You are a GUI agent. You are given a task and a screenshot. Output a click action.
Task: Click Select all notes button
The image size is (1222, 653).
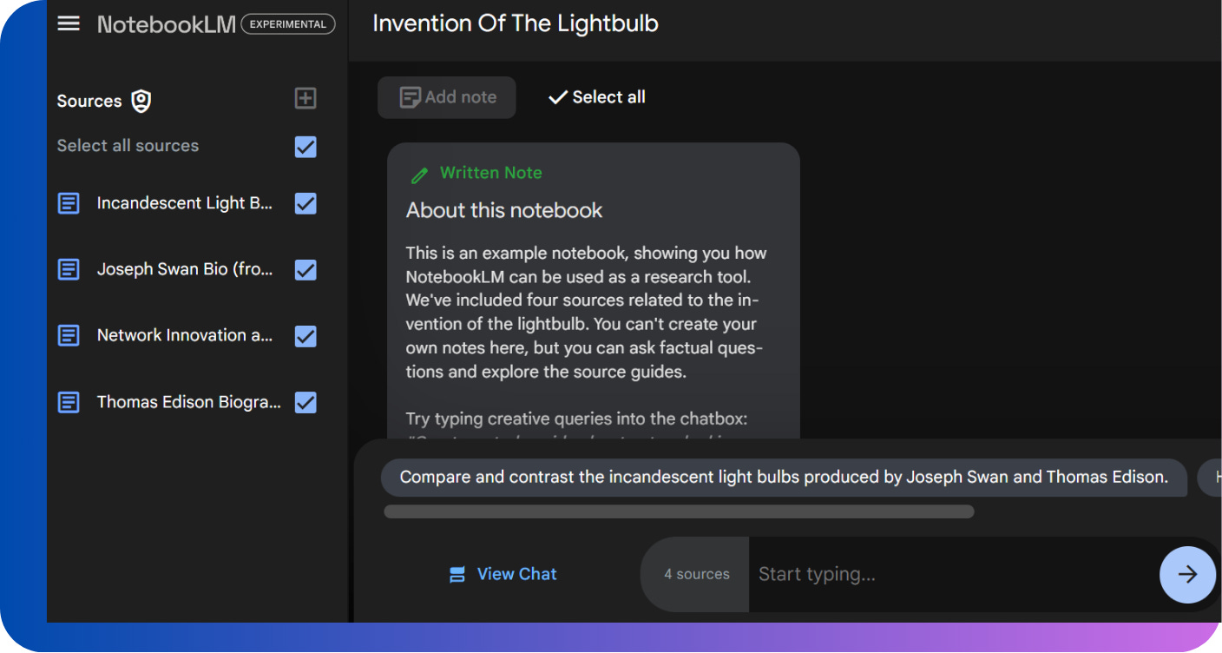coord(597,97)
